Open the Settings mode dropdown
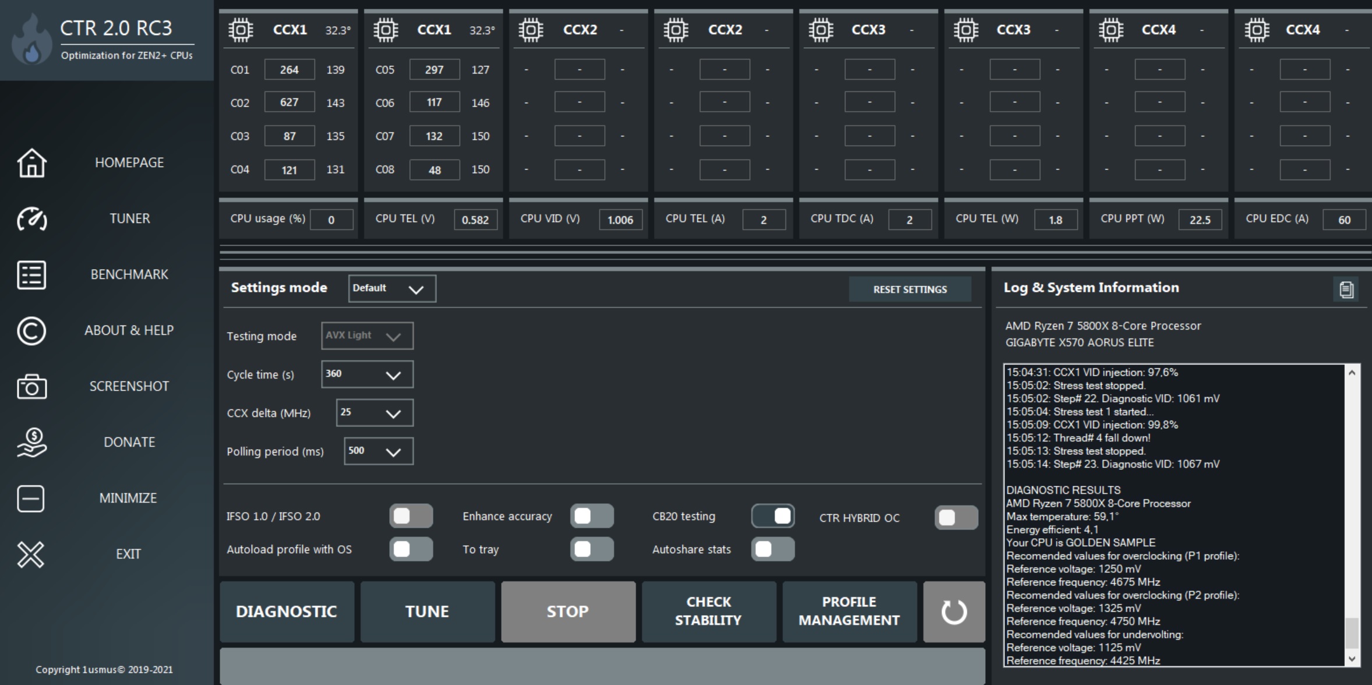1372x685 pixels. click(x=392, y=288)
